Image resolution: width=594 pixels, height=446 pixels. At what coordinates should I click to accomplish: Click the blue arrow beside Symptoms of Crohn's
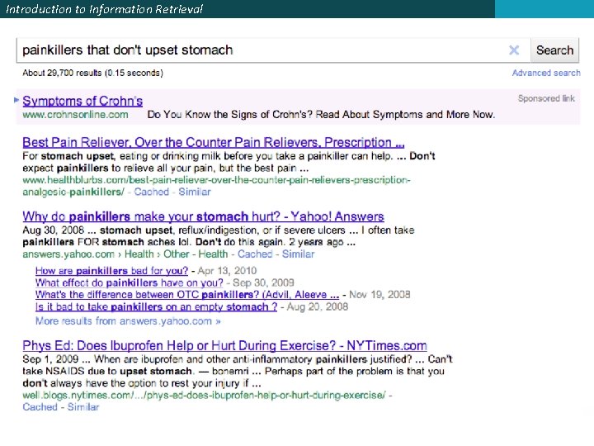(16, 100)
